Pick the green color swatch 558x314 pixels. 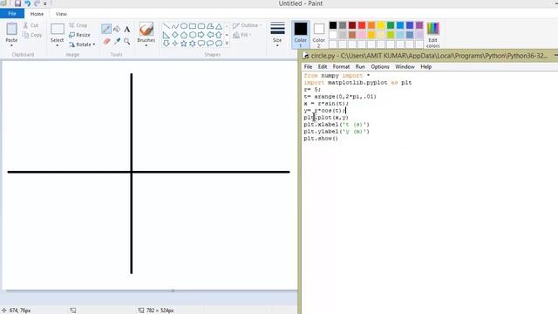(x=391, y=25)
